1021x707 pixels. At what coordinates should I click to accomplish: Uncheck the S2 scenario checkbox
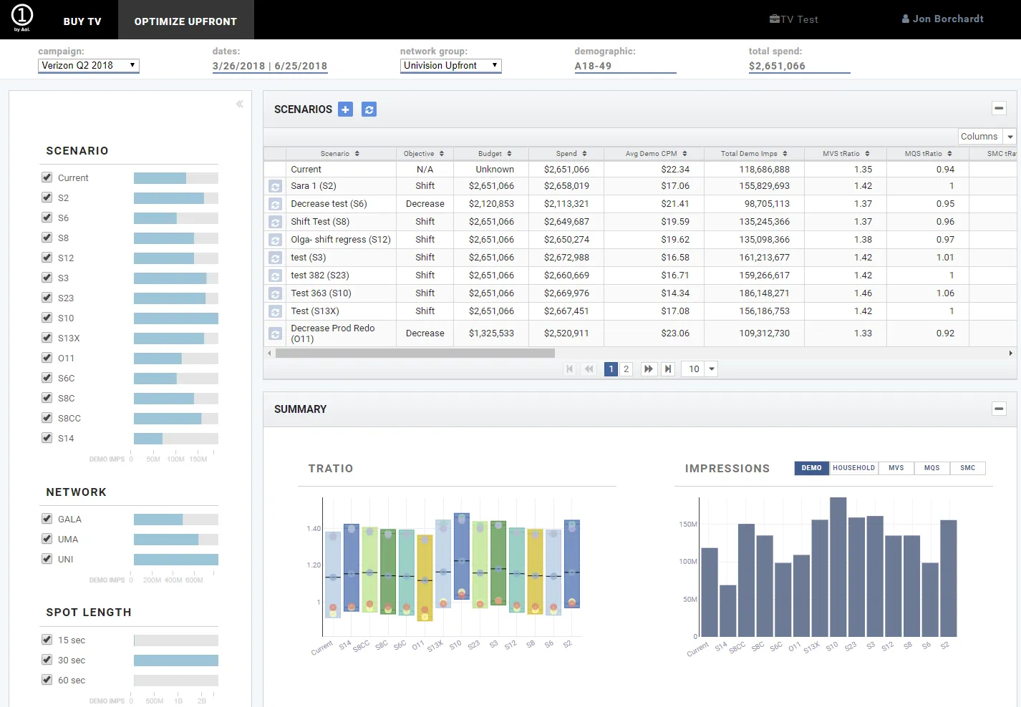point(47,198)
